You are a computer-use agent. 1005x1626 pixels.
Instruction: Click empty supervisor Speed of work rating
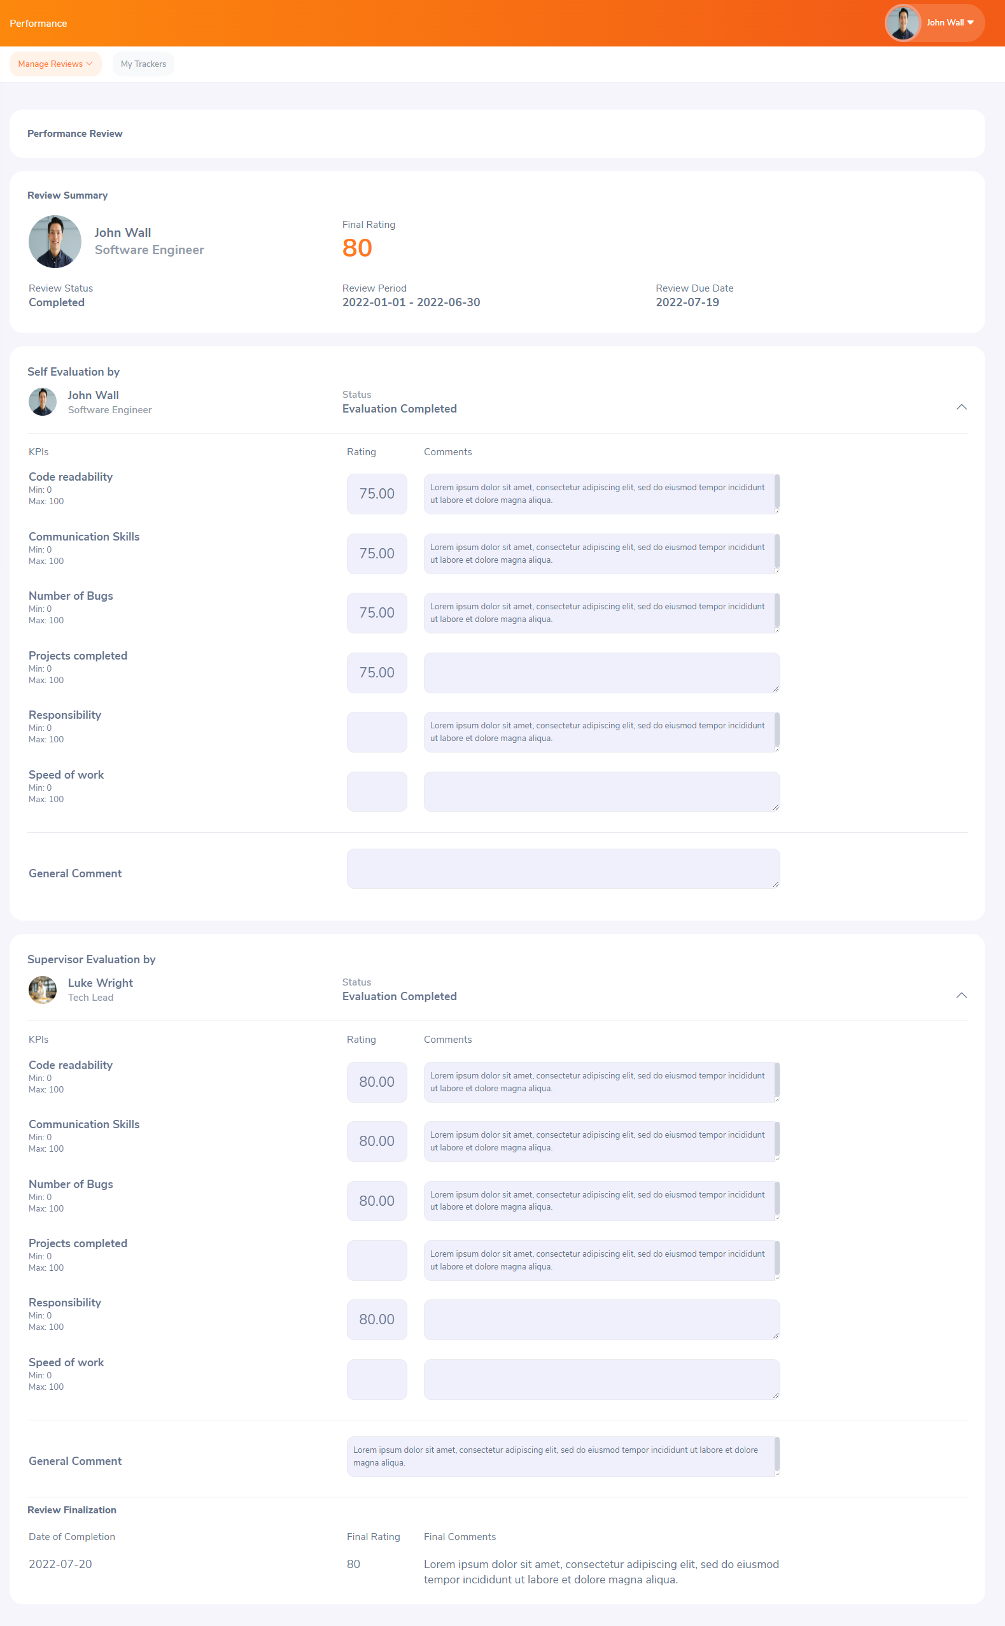376,1379
